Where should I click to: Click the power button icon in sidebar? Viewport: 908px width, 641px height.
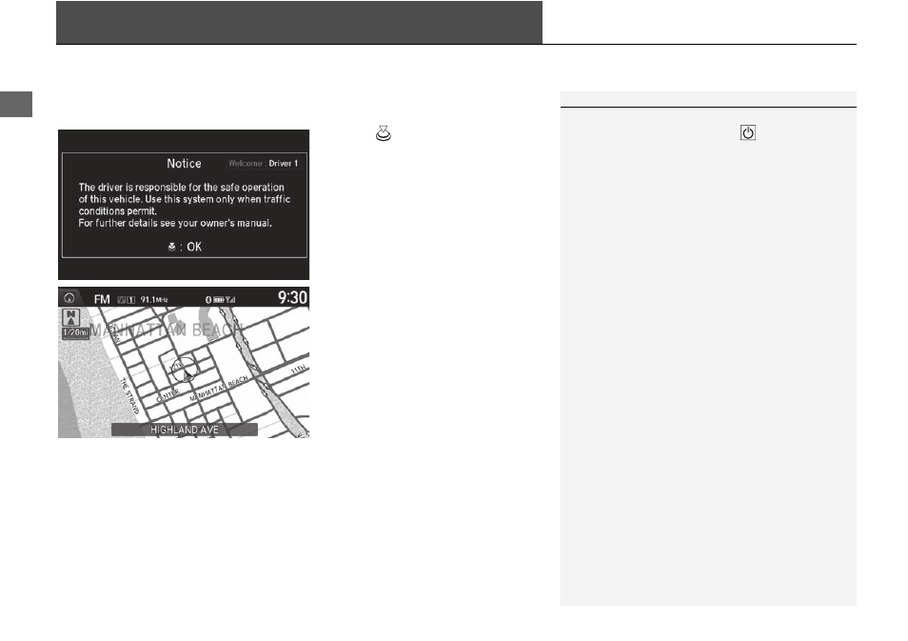click(x=747, y=132)
